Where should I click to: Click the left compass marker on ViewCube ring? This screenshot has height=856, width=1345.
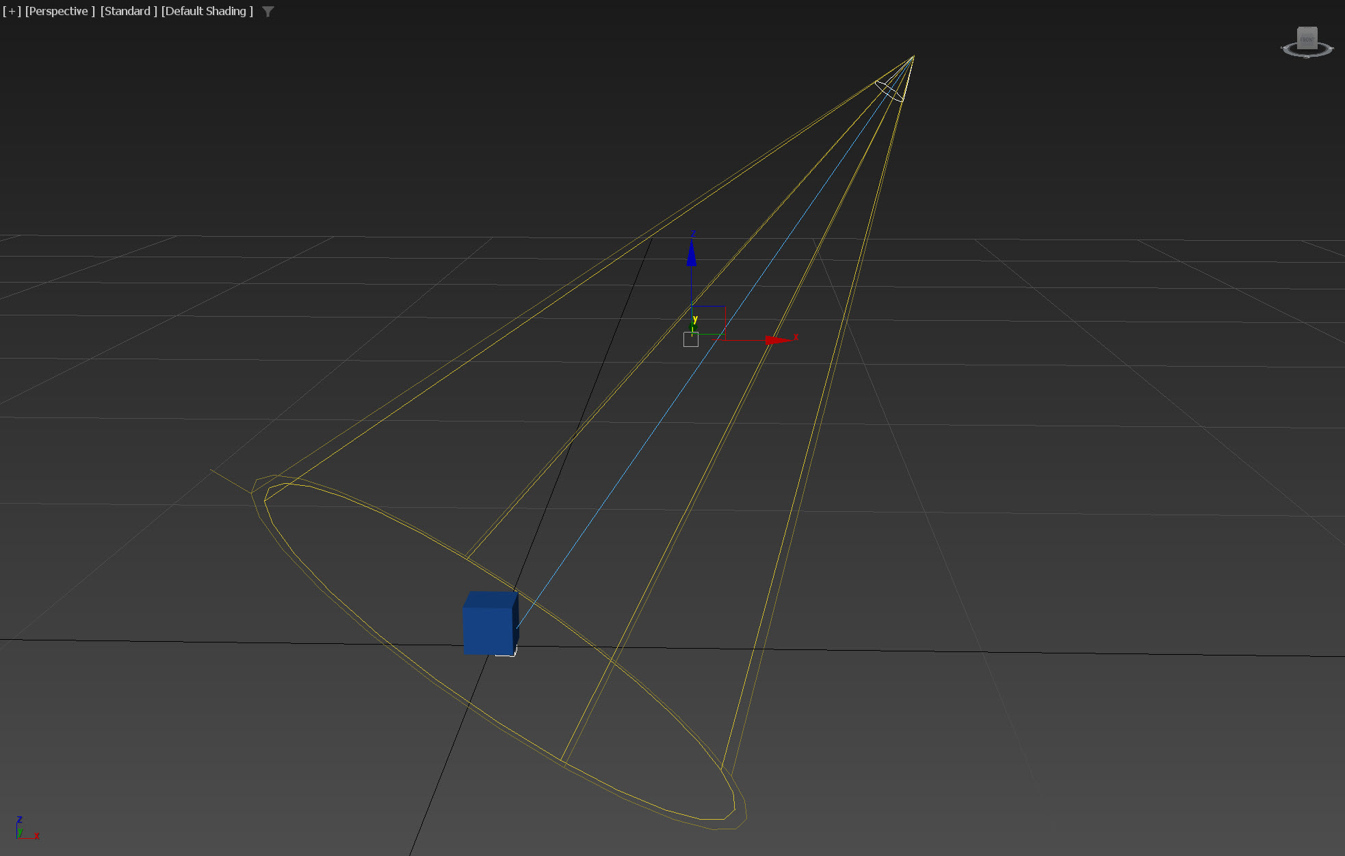1283,48
